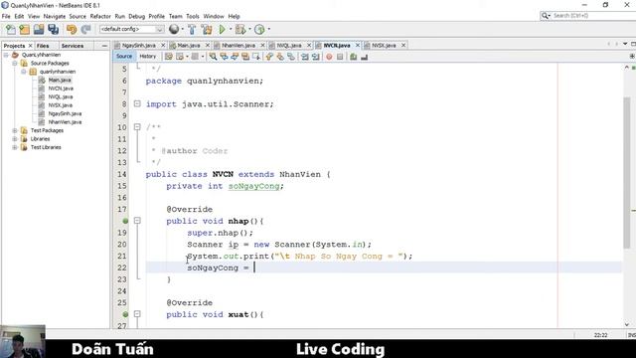Open the File menu

tap(6, 16)
